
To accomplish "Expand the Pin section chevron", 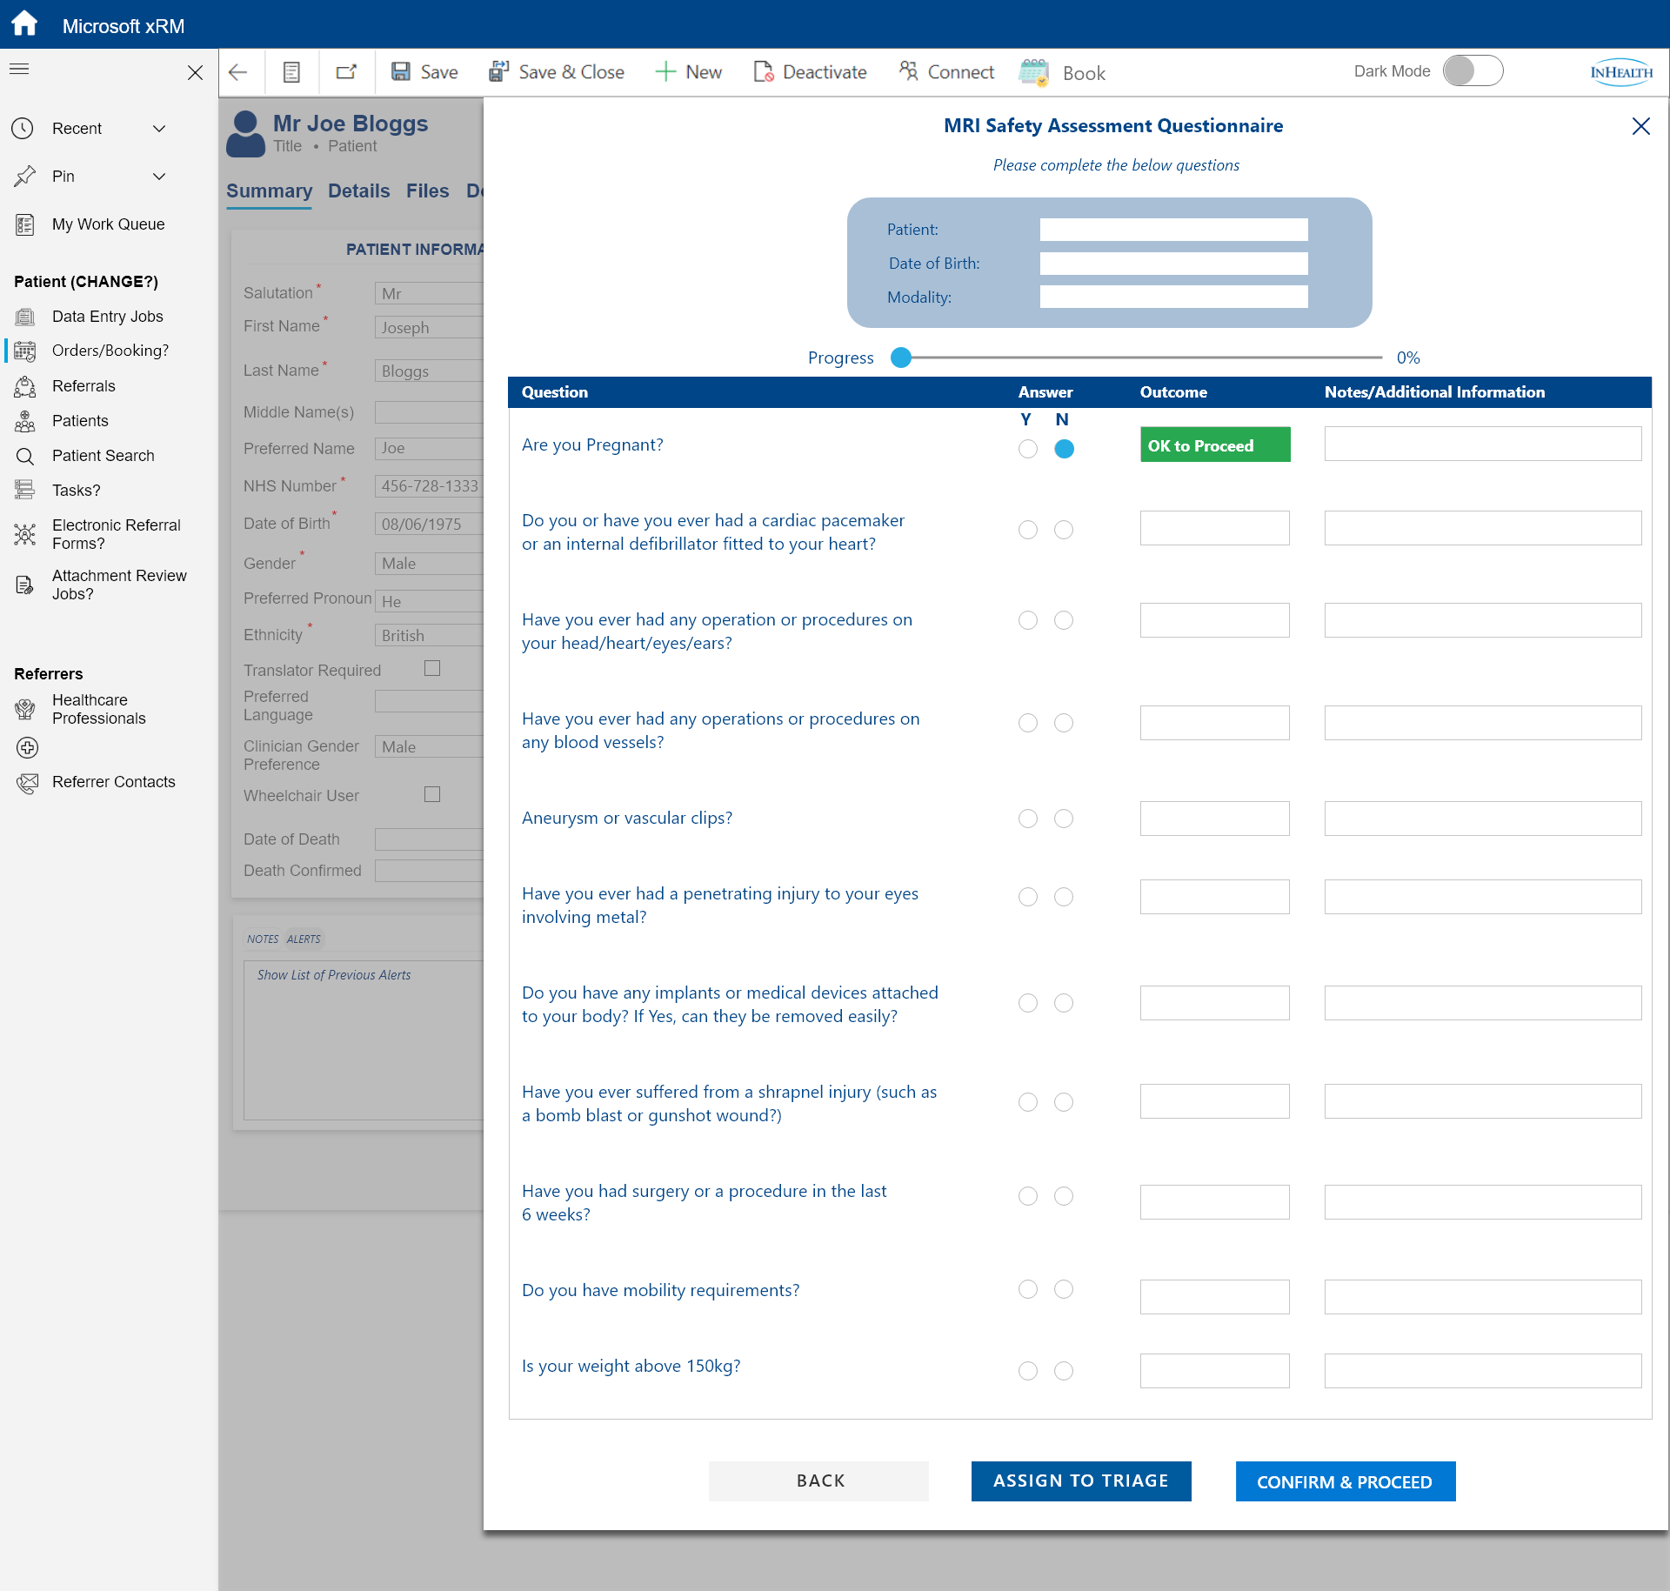I will [159, 177].
